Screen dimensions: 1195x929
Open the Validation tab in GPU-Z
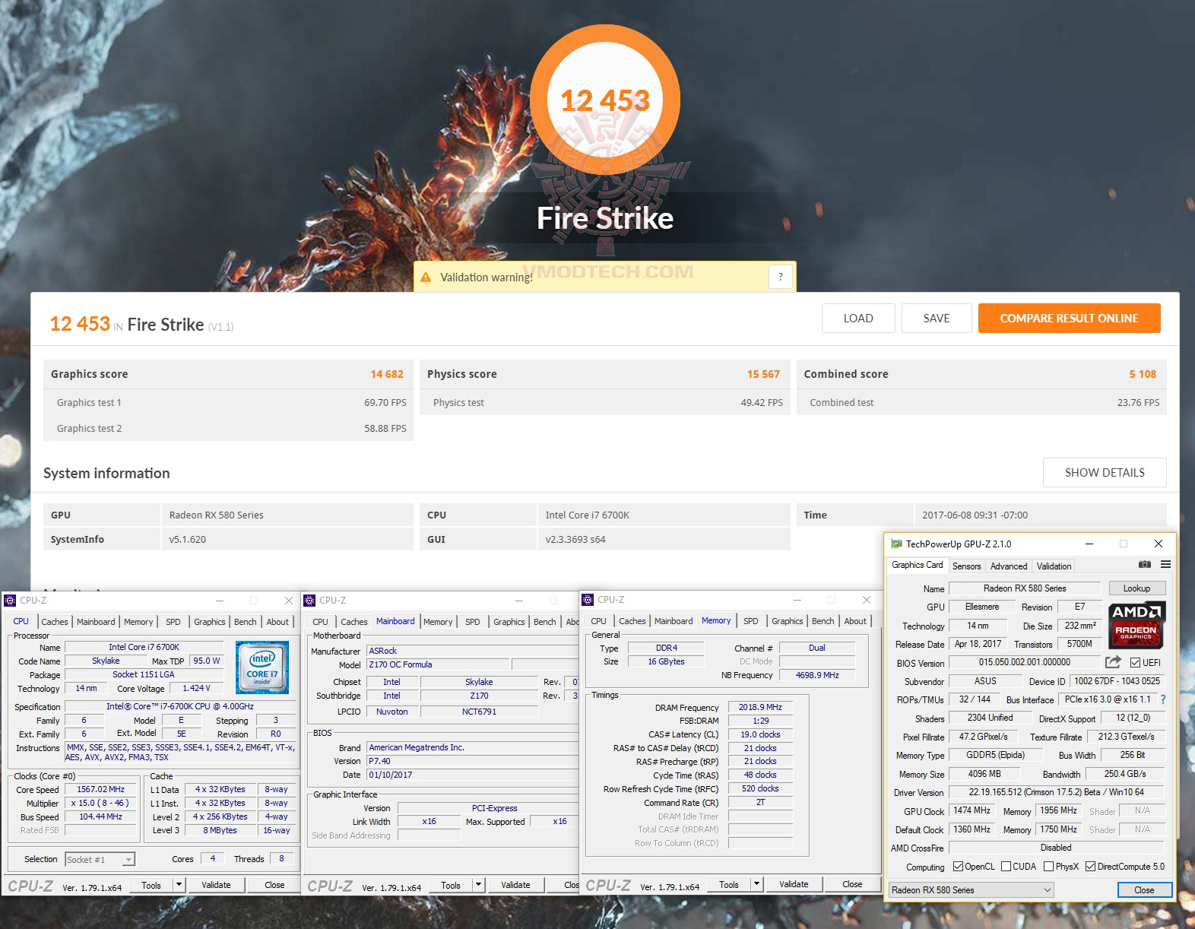(1054, 566)
